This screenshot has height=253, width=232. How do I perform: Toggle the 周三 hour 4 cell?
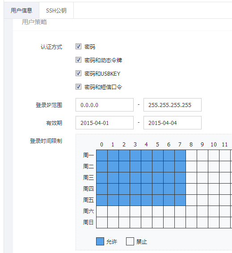147,178
